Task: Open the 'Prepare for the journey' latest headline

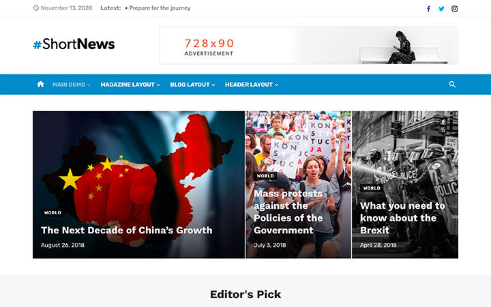Action: pos(160,8)
